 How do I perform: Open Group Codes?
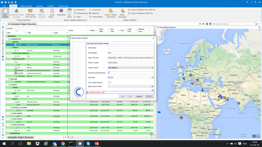tap(52, 13)
